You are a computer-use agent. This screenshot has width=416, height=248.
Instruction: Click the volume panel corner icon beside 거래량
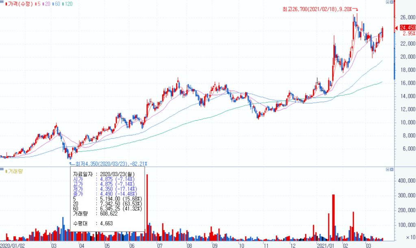2,168
